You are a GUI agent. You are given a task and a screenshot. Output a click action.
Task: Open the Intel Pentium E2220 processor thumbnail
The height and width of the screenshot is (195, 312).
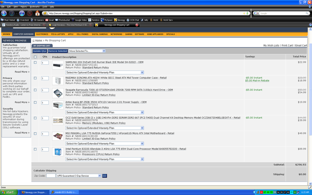tap(58, 152)
